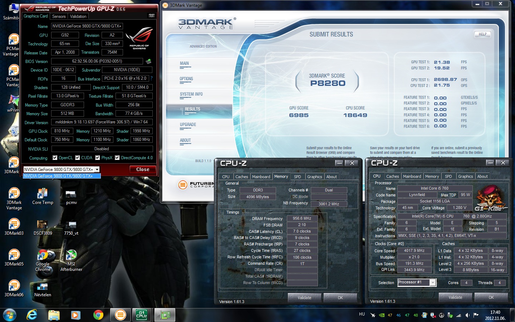Toggle the PhysX checkbox in GPU-Z
The image size is (515, 322).
pos(97,157)
